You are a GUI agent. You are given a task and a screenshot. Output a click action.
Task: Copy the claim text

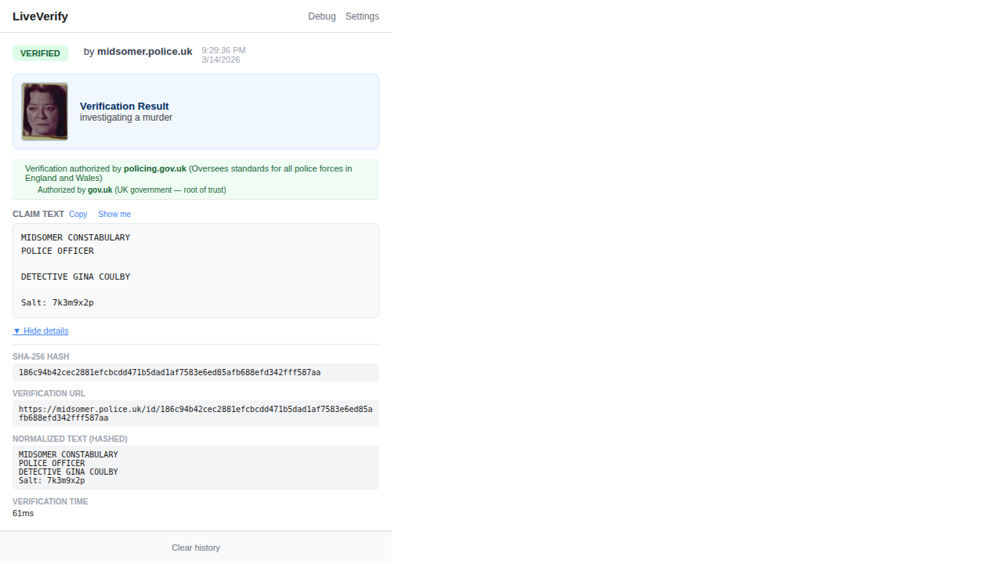tap(78, 214)
